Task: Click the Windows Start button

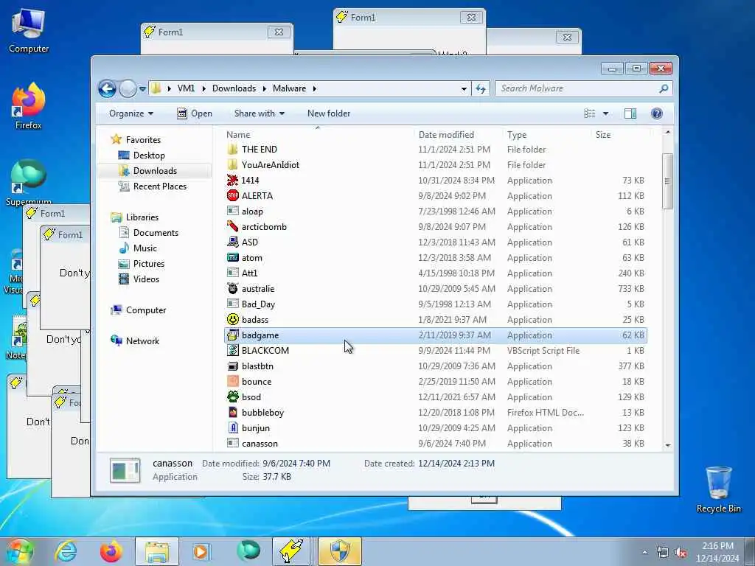Action: coord(19,552)
